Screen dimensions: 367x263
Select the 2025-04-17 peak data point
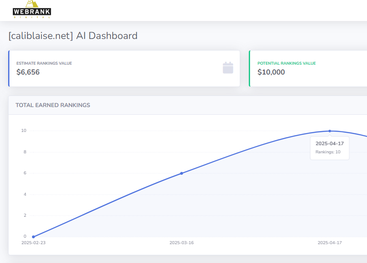pyautogui.click(x=330, y=131)
